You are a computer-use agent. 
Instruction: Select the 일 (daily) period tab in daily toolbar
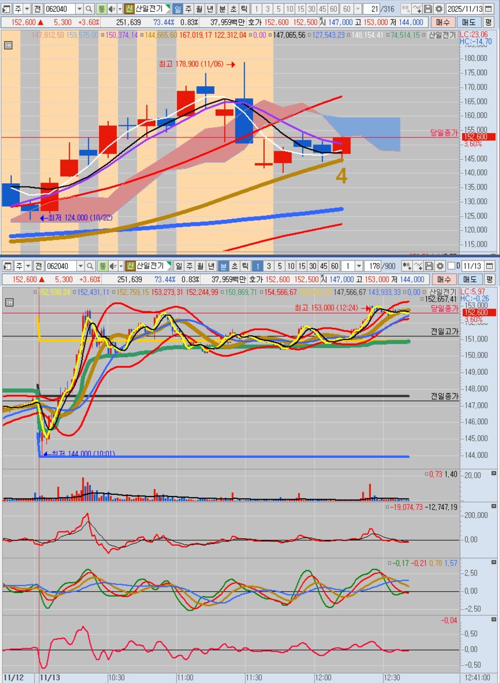[x=177, y=8]
